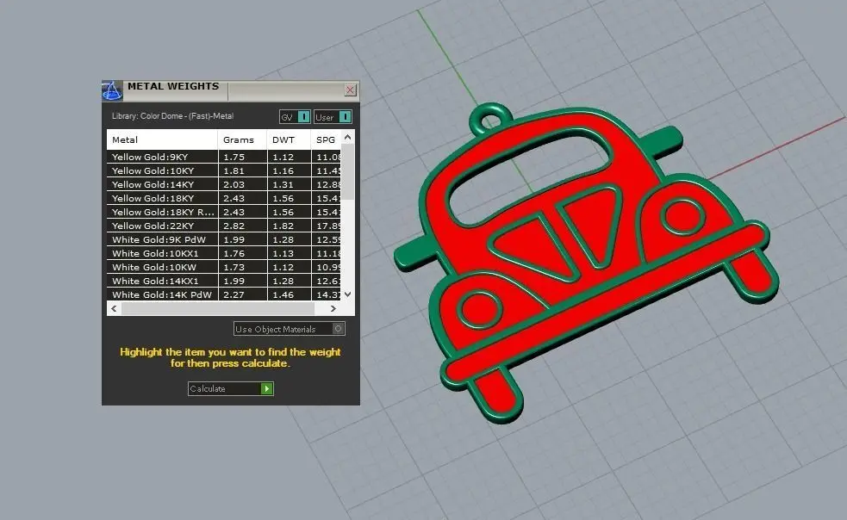The height and width of the screenshot is (520, 847).
Task: Select the Yellow Gold:14KY row
Action: (224, 184)
